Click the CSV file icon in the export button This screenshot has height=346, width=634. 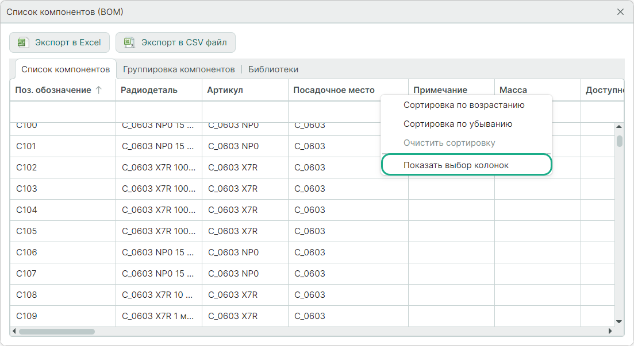(x=129, y=42)
